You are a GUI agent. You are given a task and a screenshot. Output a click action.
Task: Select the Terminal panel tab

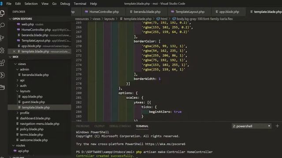click(142, 126)
